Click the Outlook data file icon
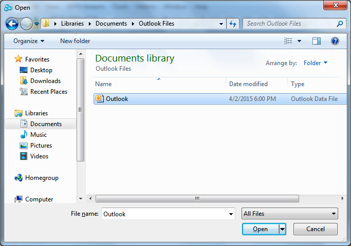 pyautogui.click(x=99, y=99)
